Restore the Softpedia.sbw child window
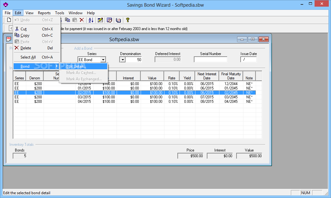 (253, 39)
